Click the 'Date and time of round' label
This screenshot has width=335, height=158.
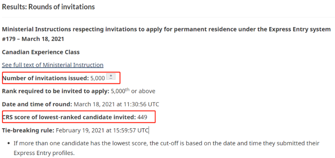[37, 104]
